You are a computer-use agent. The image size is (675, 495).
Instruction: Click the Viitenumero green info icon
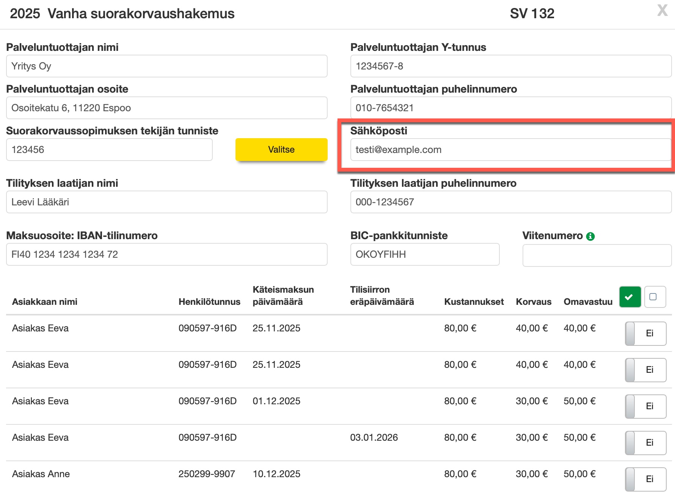pos(590,236)
